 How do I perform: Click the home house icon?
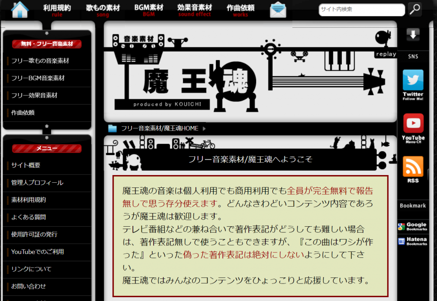click(20, 9)
